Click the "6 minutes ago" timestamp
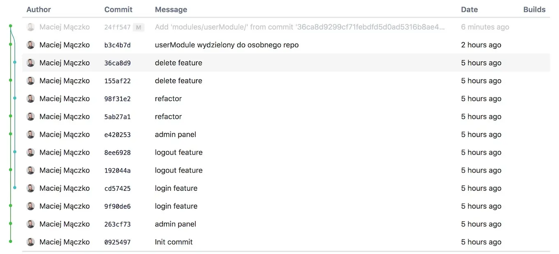 click(x=485, y=27)
